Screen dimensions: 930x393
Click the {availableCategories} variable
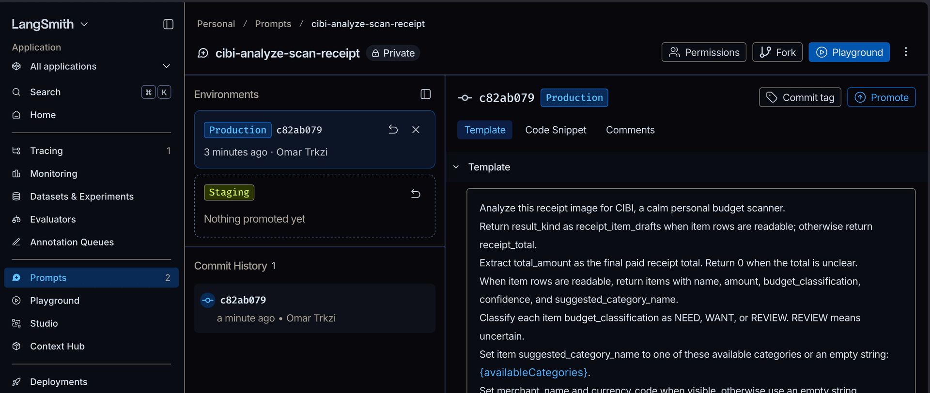point(533,372)
